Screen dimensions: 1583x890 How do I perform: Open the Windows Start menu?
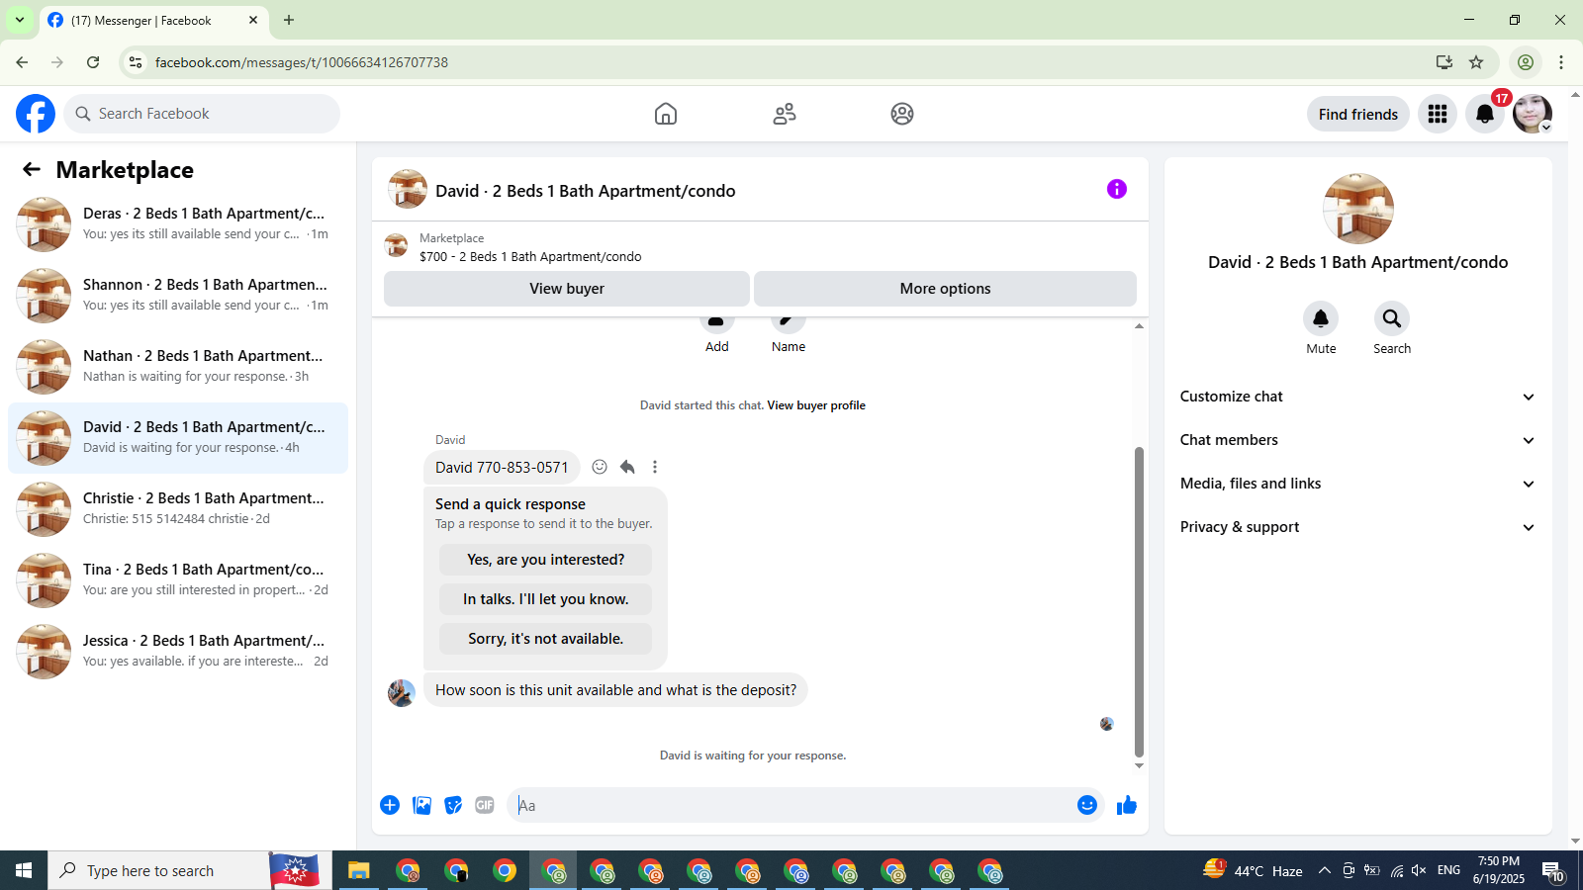[24, 870]
